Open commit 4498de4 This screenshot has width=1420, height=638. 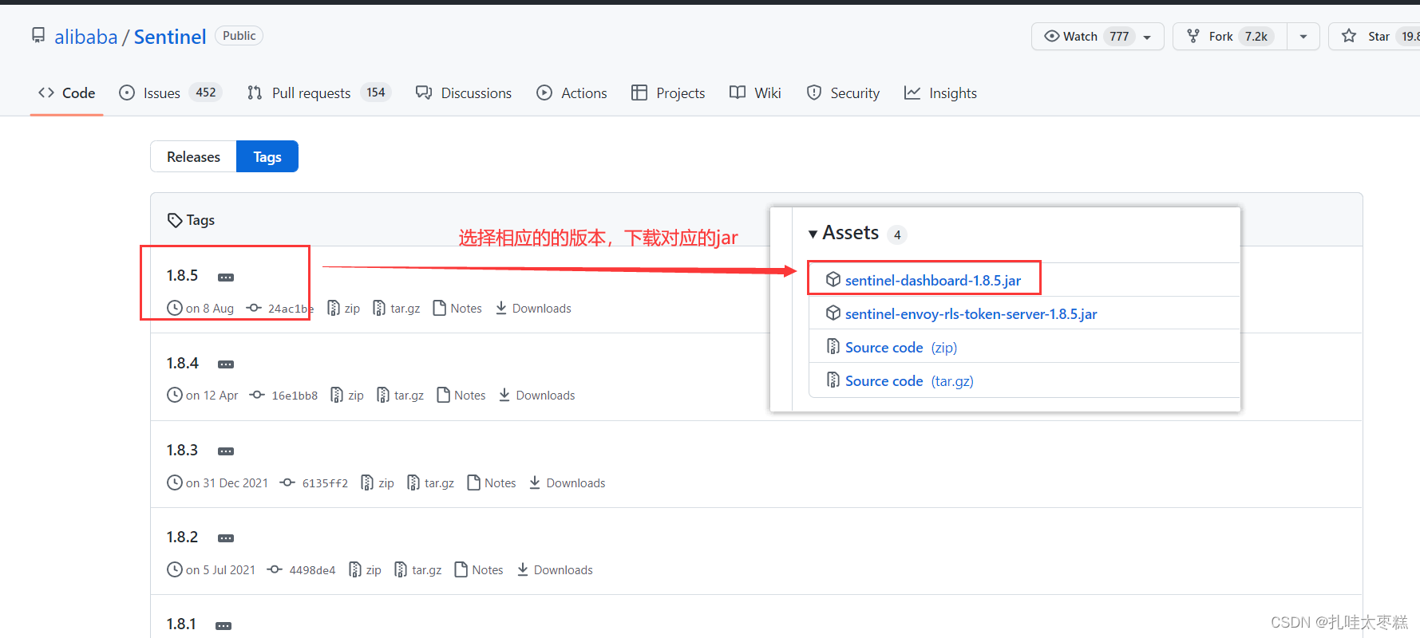(x=302, y=570)
